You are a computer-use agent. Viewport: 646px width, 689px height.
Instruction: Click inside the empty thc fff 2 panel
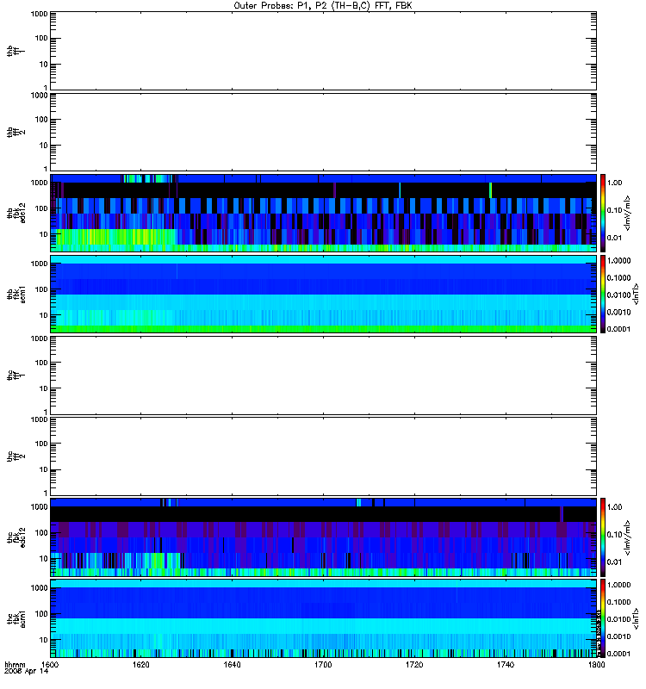click(x=323, y=456)
